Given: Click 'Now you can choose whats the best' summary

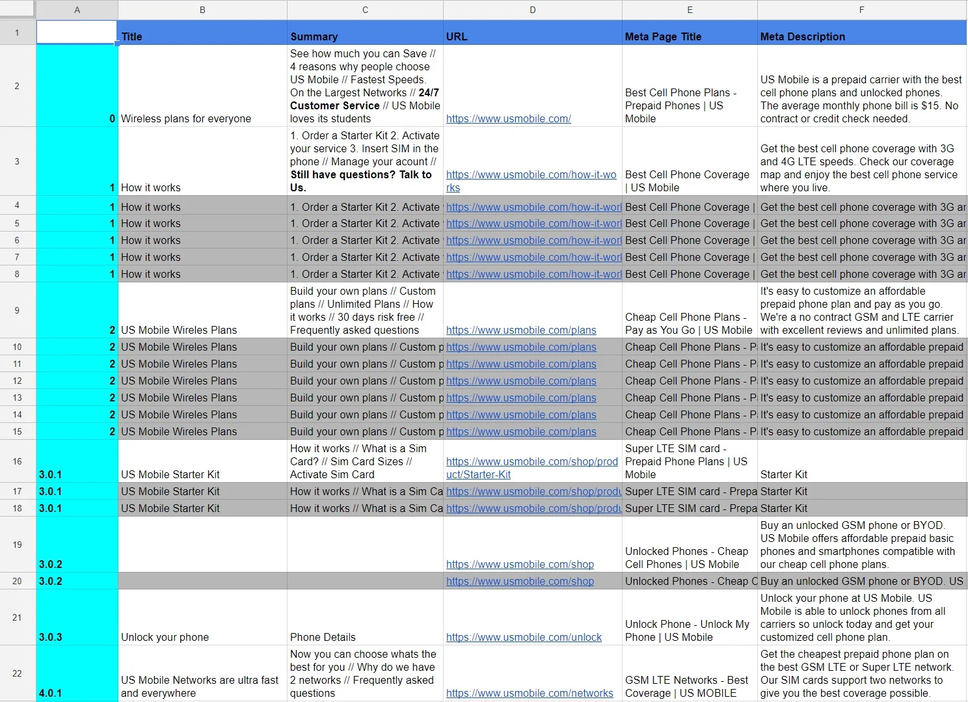Looking at the screenshot, I should coord(365,673).
